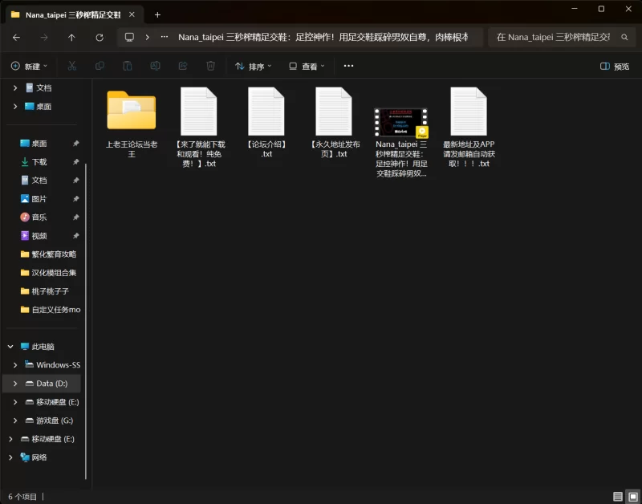
Task: Open 下载 in quick access sidebar
Action: (39, 162)
